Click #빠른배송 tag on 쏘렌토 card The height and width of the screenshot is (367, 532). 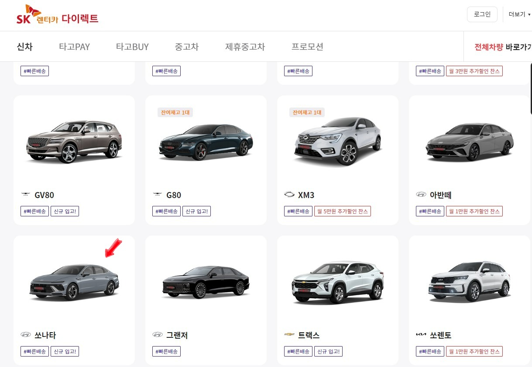(x=430, y=351)
